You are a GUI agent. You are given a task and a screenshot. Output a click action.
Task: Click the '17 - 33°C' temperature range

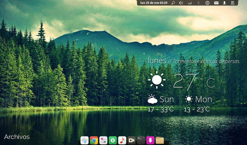161,109
